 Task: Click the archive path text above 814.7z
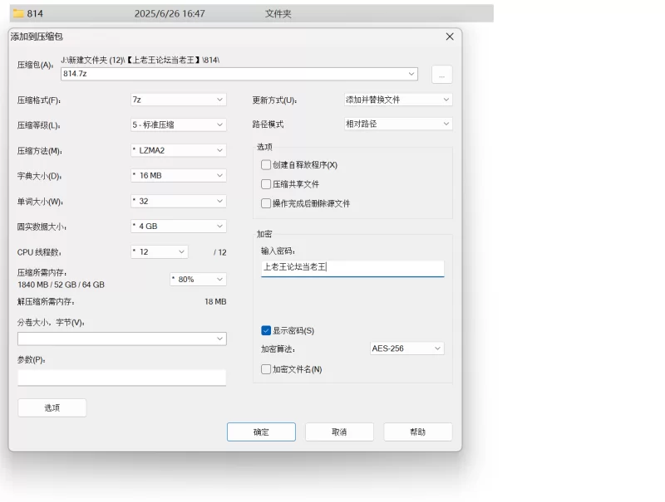[x=140, y=60]
